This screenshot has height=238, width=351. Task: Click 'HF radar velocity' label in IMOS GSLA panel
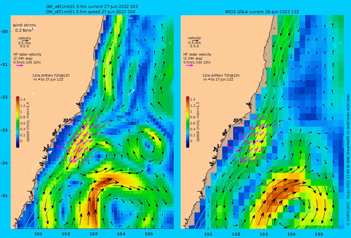tap(197, 54)
